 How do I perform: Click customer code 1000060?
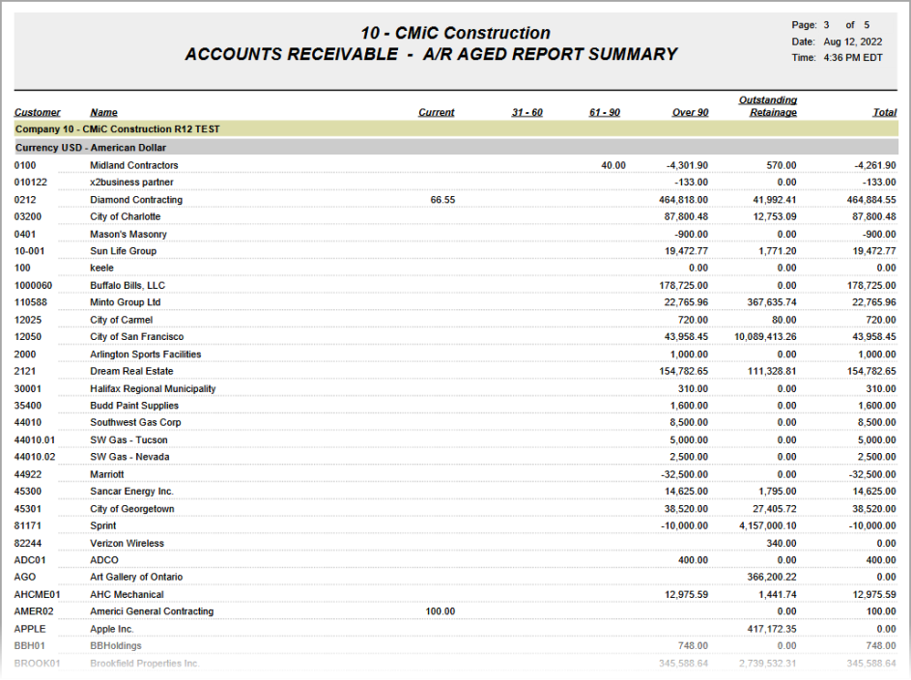pos(33,286)
